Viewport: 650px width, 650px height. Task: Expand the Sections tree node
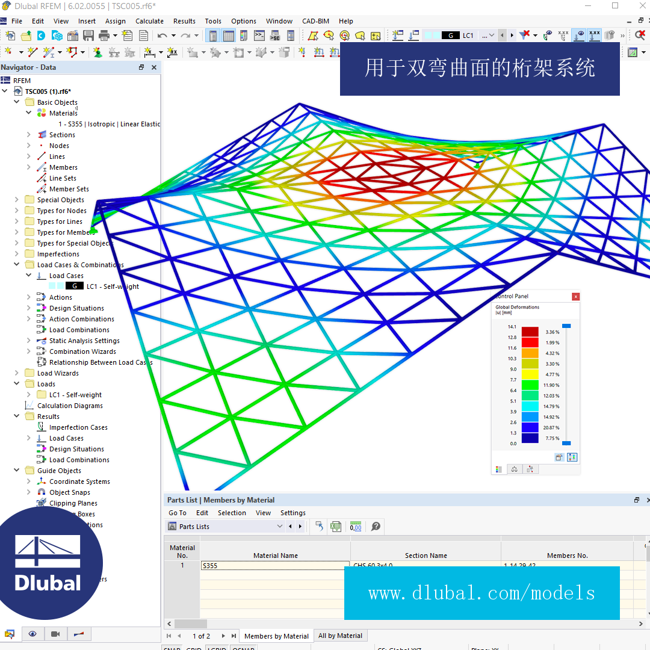[29, 134]
